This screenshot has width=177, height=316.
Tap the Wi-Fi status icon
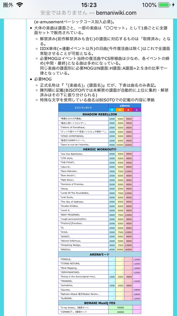(20, 5)
